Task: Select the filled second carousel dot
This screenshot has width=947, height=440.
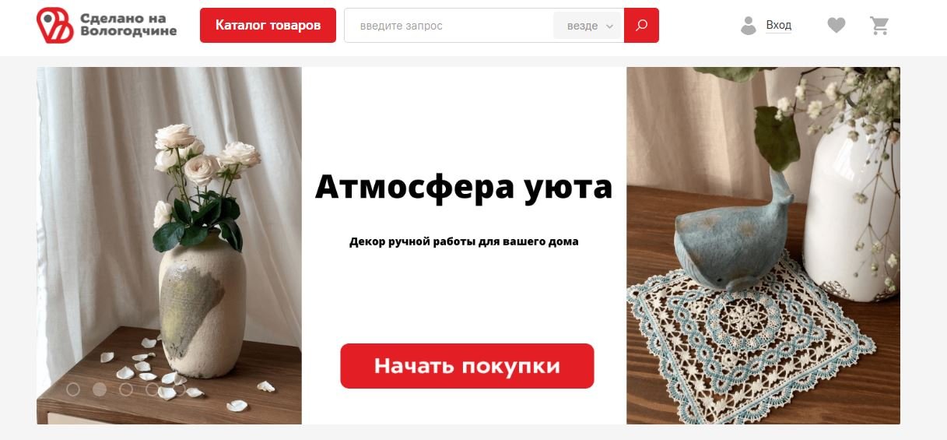Action: coord(100,389)
